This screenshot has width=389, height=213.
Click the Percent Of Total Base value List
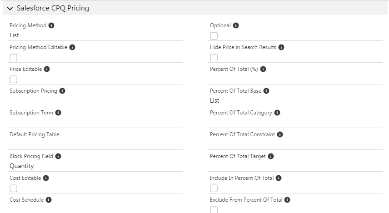214,100
